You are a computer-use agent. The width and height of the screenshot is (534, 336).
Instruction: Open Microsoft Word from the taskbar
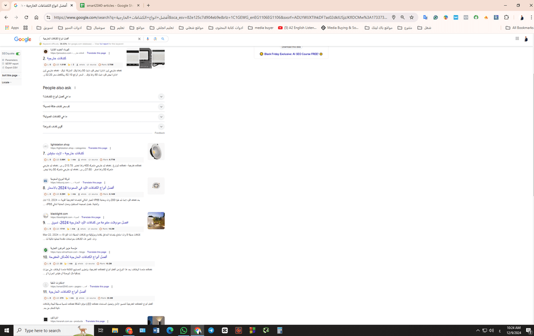tap(156, 330)
